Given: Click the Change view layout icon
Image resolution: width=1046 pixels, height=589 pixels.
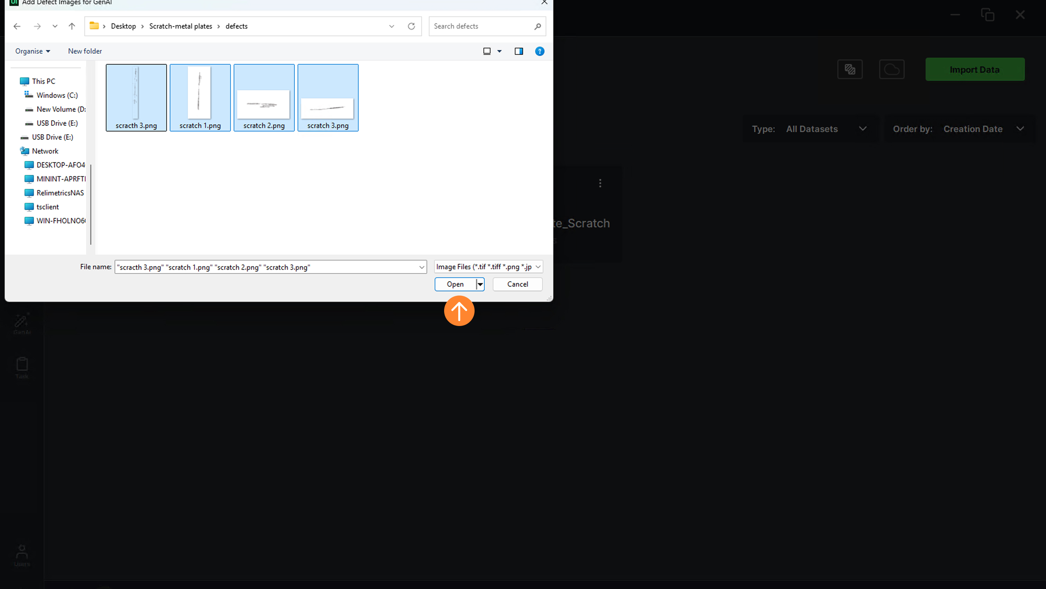Looking at the screenshot, I should (487, 51).
